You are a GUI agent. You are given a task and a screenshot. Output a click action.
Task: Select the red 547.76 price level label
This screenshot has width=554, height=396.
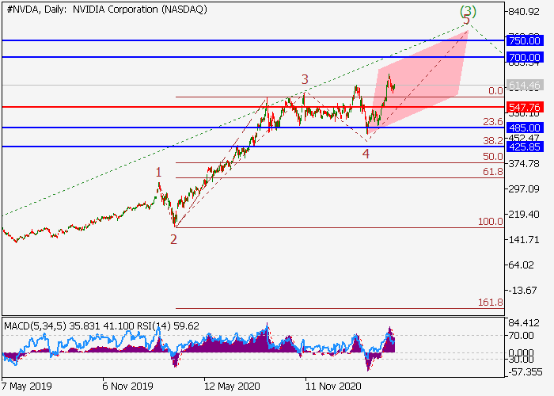[x=525, y=107]
